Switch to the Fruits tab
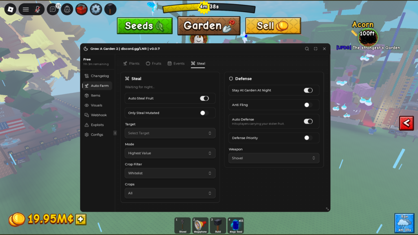The image size is (418, 235). coord(153,63)
